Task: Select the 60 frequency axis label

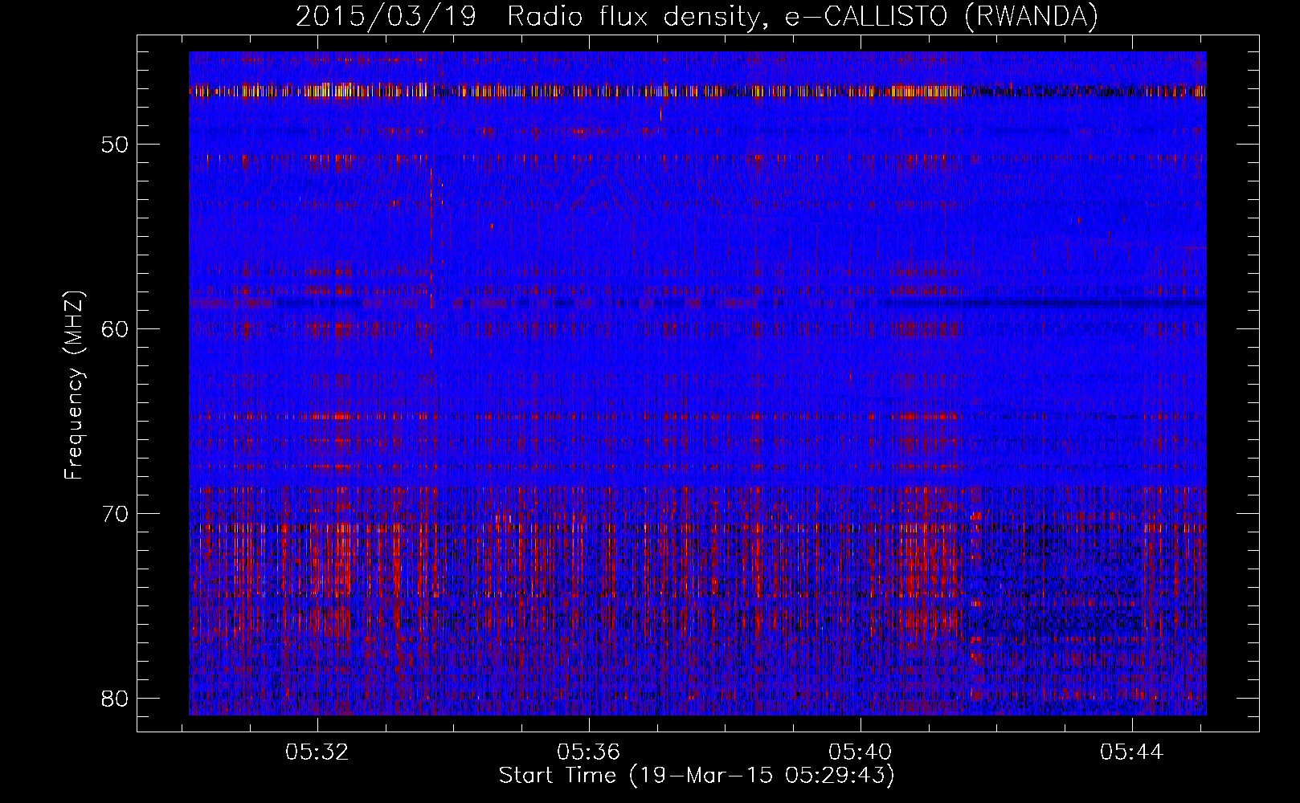Action: (116, 329)
